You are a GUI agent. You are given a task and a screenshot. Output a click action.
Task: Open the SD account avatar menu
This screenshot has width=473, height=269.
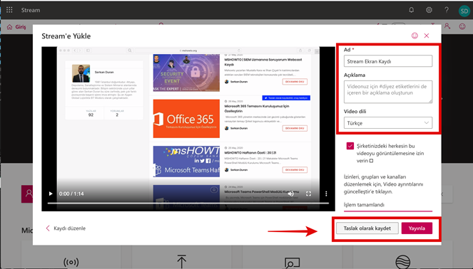464,11
